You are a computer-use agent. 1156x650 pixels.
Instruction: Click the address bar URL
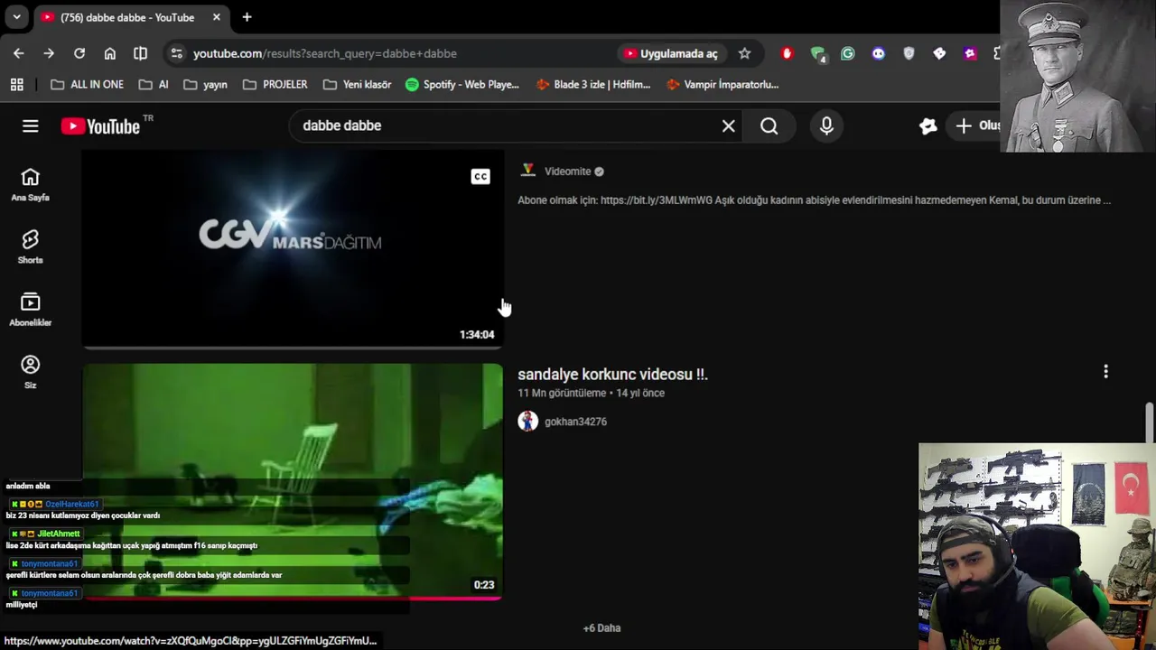[325, 53]
